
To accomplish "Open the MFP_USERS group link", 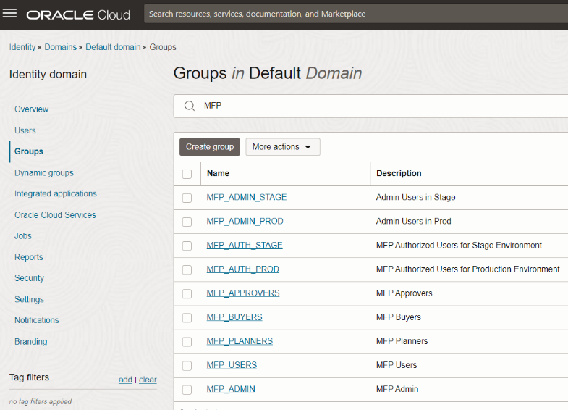I will coord(232,365).
